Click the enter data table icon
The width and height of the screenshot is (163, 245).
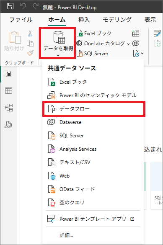(x=136, y=33)
